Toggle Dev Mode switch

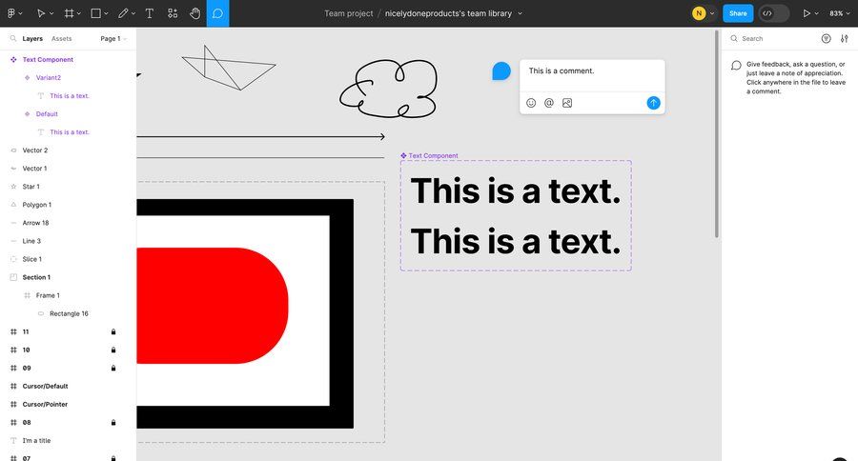[773, 13]
